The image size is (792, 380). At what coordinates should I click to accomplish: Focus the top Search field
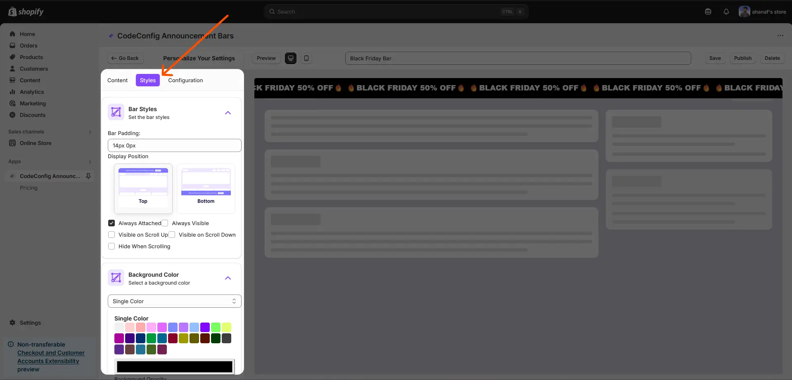(x=396, y=12)
